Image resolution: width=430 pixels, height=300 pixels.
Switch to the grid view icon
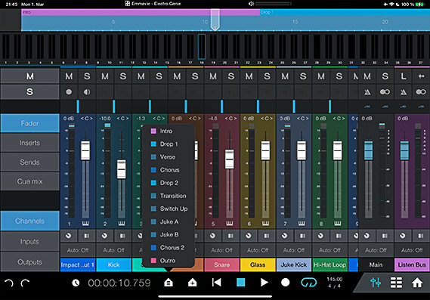pos(396,283)
